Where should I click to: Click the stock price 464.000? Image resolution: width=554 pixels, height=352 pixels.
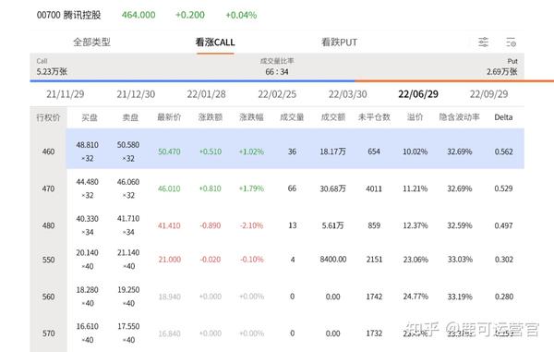(x=138, y=15)
